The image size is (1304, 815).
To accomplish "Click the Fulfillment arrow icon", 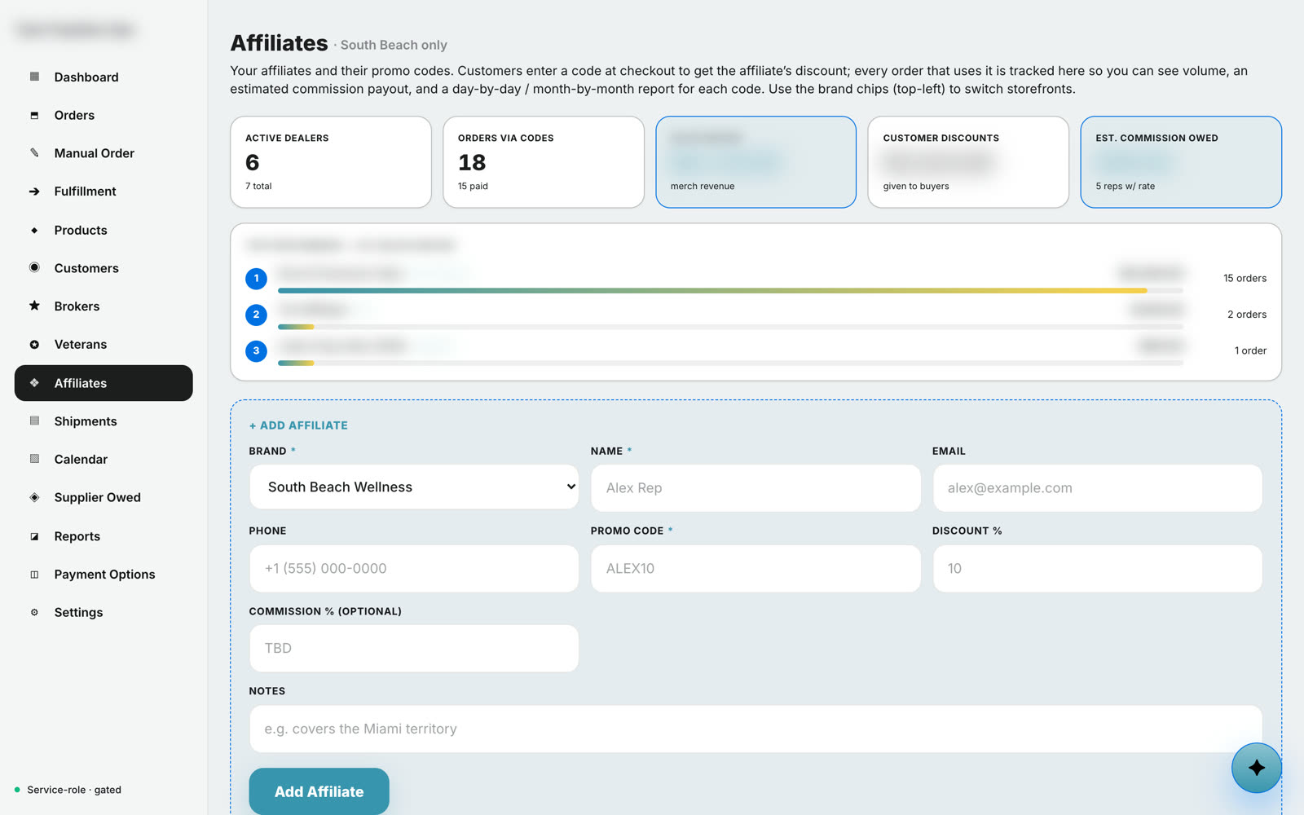I will 34,192.
